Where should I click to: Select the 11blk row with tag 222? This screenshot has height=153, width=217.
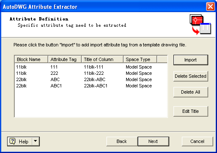tap(91, 73)
